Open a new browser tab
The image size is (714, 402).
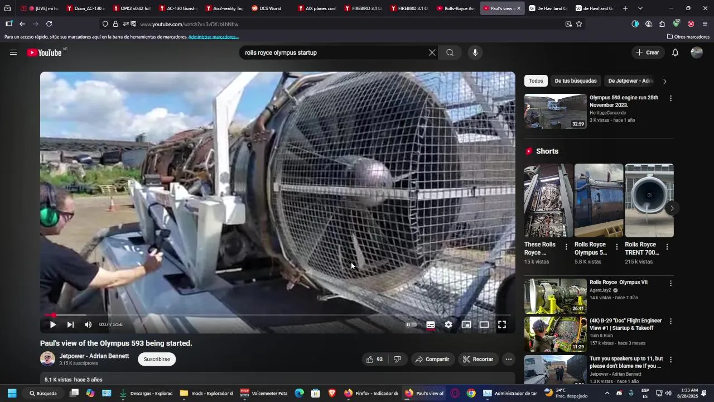[625, 8]
